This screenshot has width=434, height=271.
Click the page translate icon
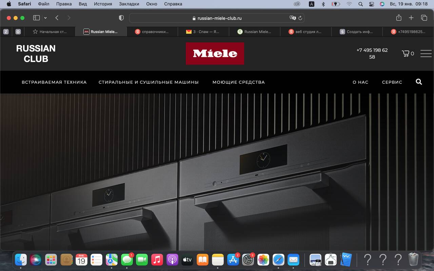[292, 18]
